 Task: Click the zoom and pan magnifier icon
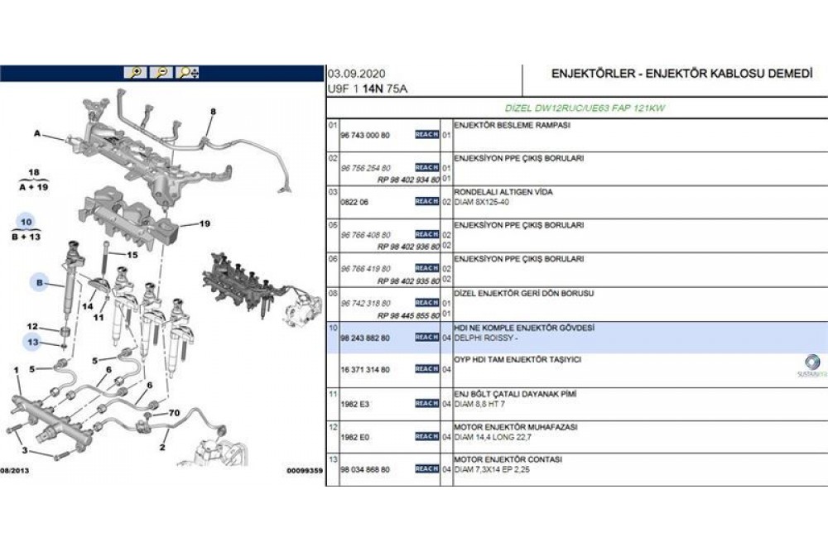pyautogui.click(x=188, y=73)
